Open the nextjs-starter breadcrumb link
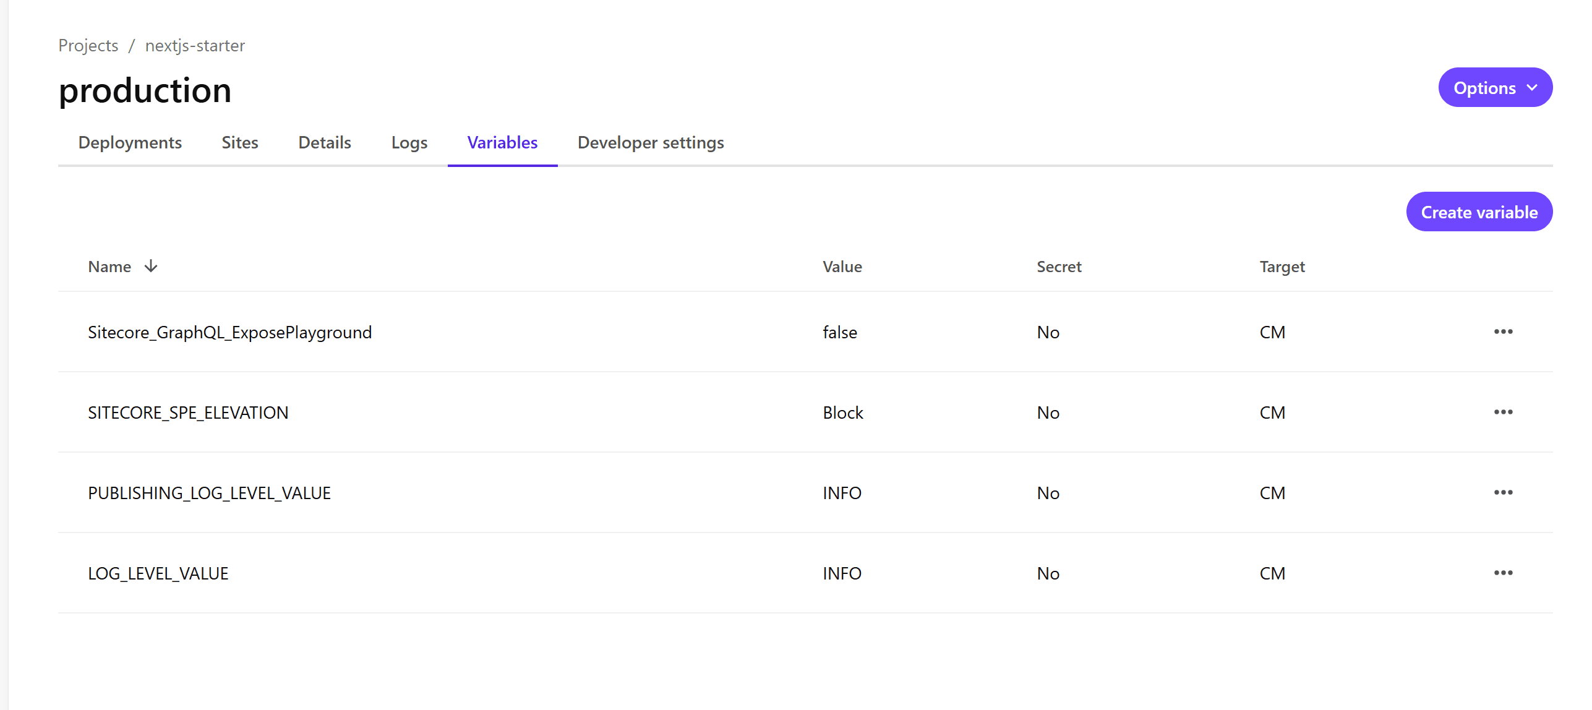 coord(195,46)
